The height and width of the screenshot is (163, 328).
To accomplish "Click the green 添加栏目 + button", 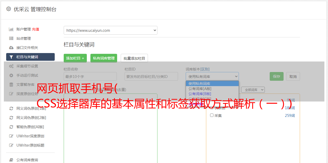I will click(x=75, y=58).
